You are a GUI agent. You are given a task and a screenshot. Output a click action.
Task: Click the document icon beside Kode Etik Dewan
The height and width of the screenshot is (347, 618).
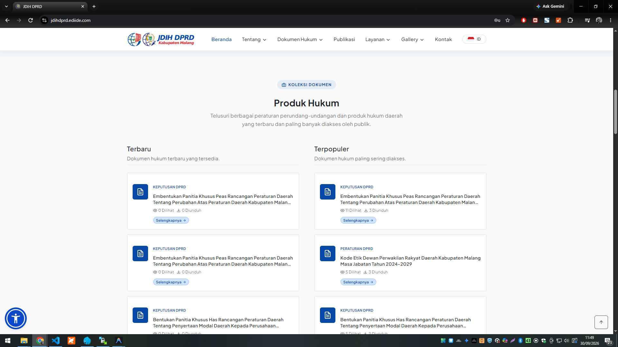327,254
